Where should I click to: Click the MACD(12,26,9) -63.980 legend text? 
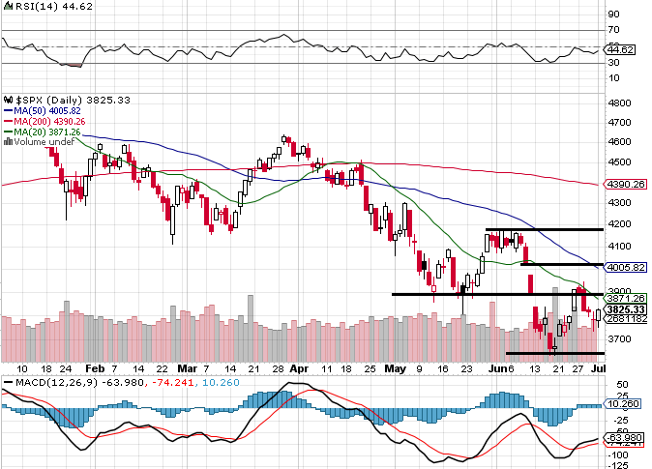click(80, 382)
